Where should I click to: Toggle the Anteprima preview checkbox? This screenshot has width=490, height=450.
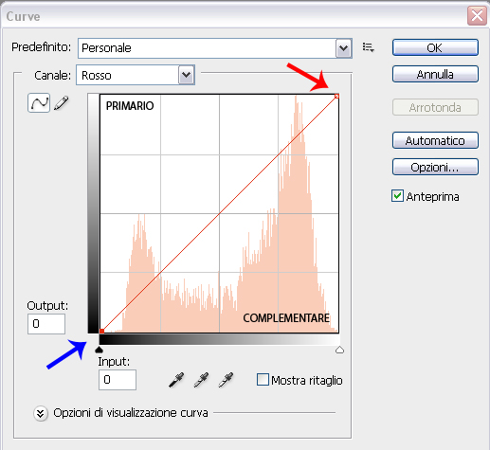(x=397, y=196)
